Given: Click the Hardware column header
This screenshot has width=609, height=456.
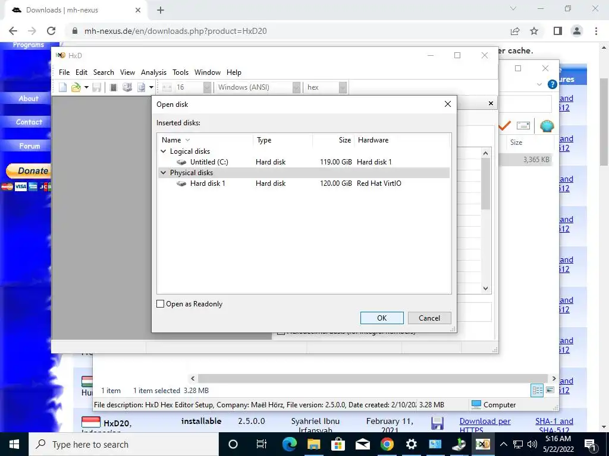Looking at the screenshot, I should click(402, 140).
